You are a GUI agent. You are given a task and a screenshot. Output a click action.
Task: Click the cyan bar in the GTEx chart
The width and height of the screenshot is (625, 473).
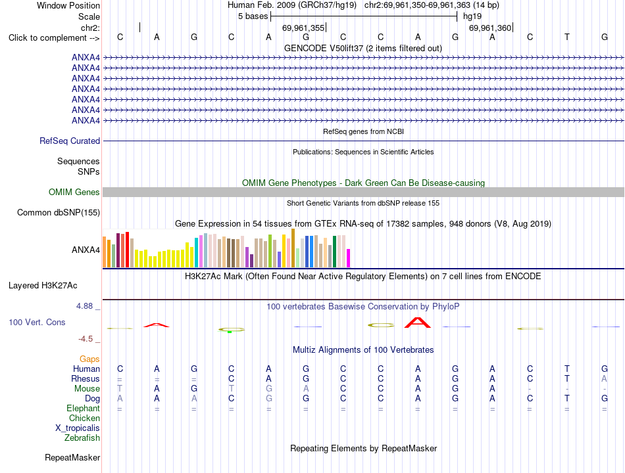pos(196,252)
